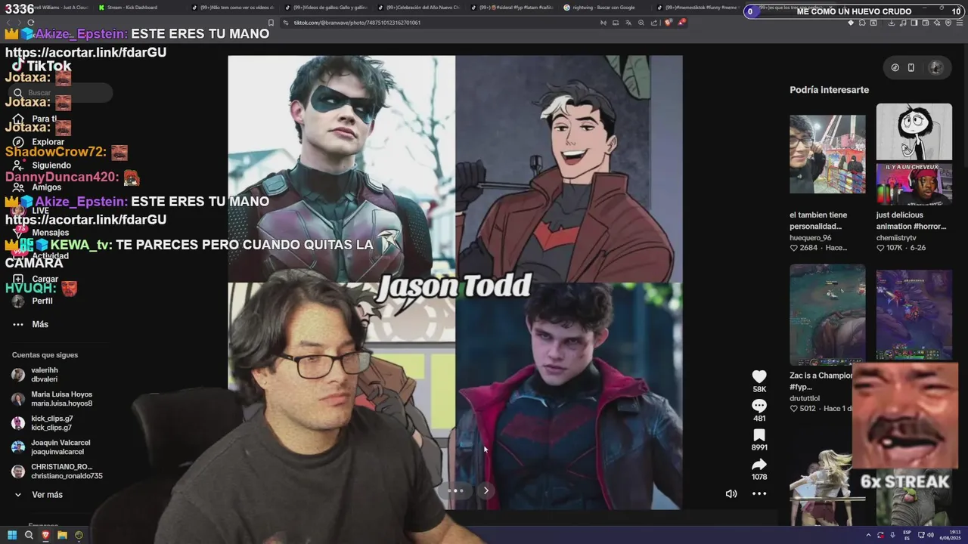Viewport: 968px width, 544px height.
Task: Share the post with the arrow icon
Action: tap(759, 465)
